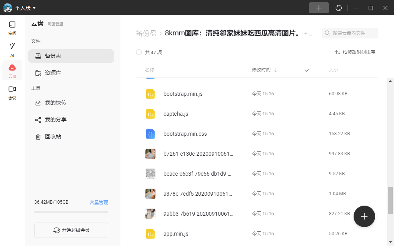Click the storage usage progress bar
This screenshot has width=394, height=246.
[x=71, y=212]
